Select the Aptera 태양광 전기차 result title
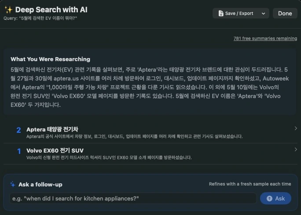The width and height of the screenshot is (301, 215). coord(52,129)
